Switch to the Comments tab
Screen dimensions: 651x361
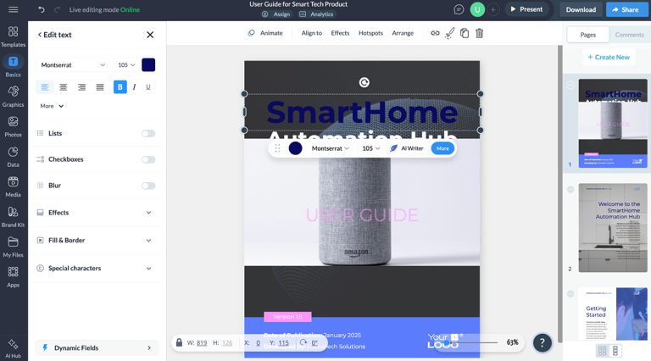[629, 35]
